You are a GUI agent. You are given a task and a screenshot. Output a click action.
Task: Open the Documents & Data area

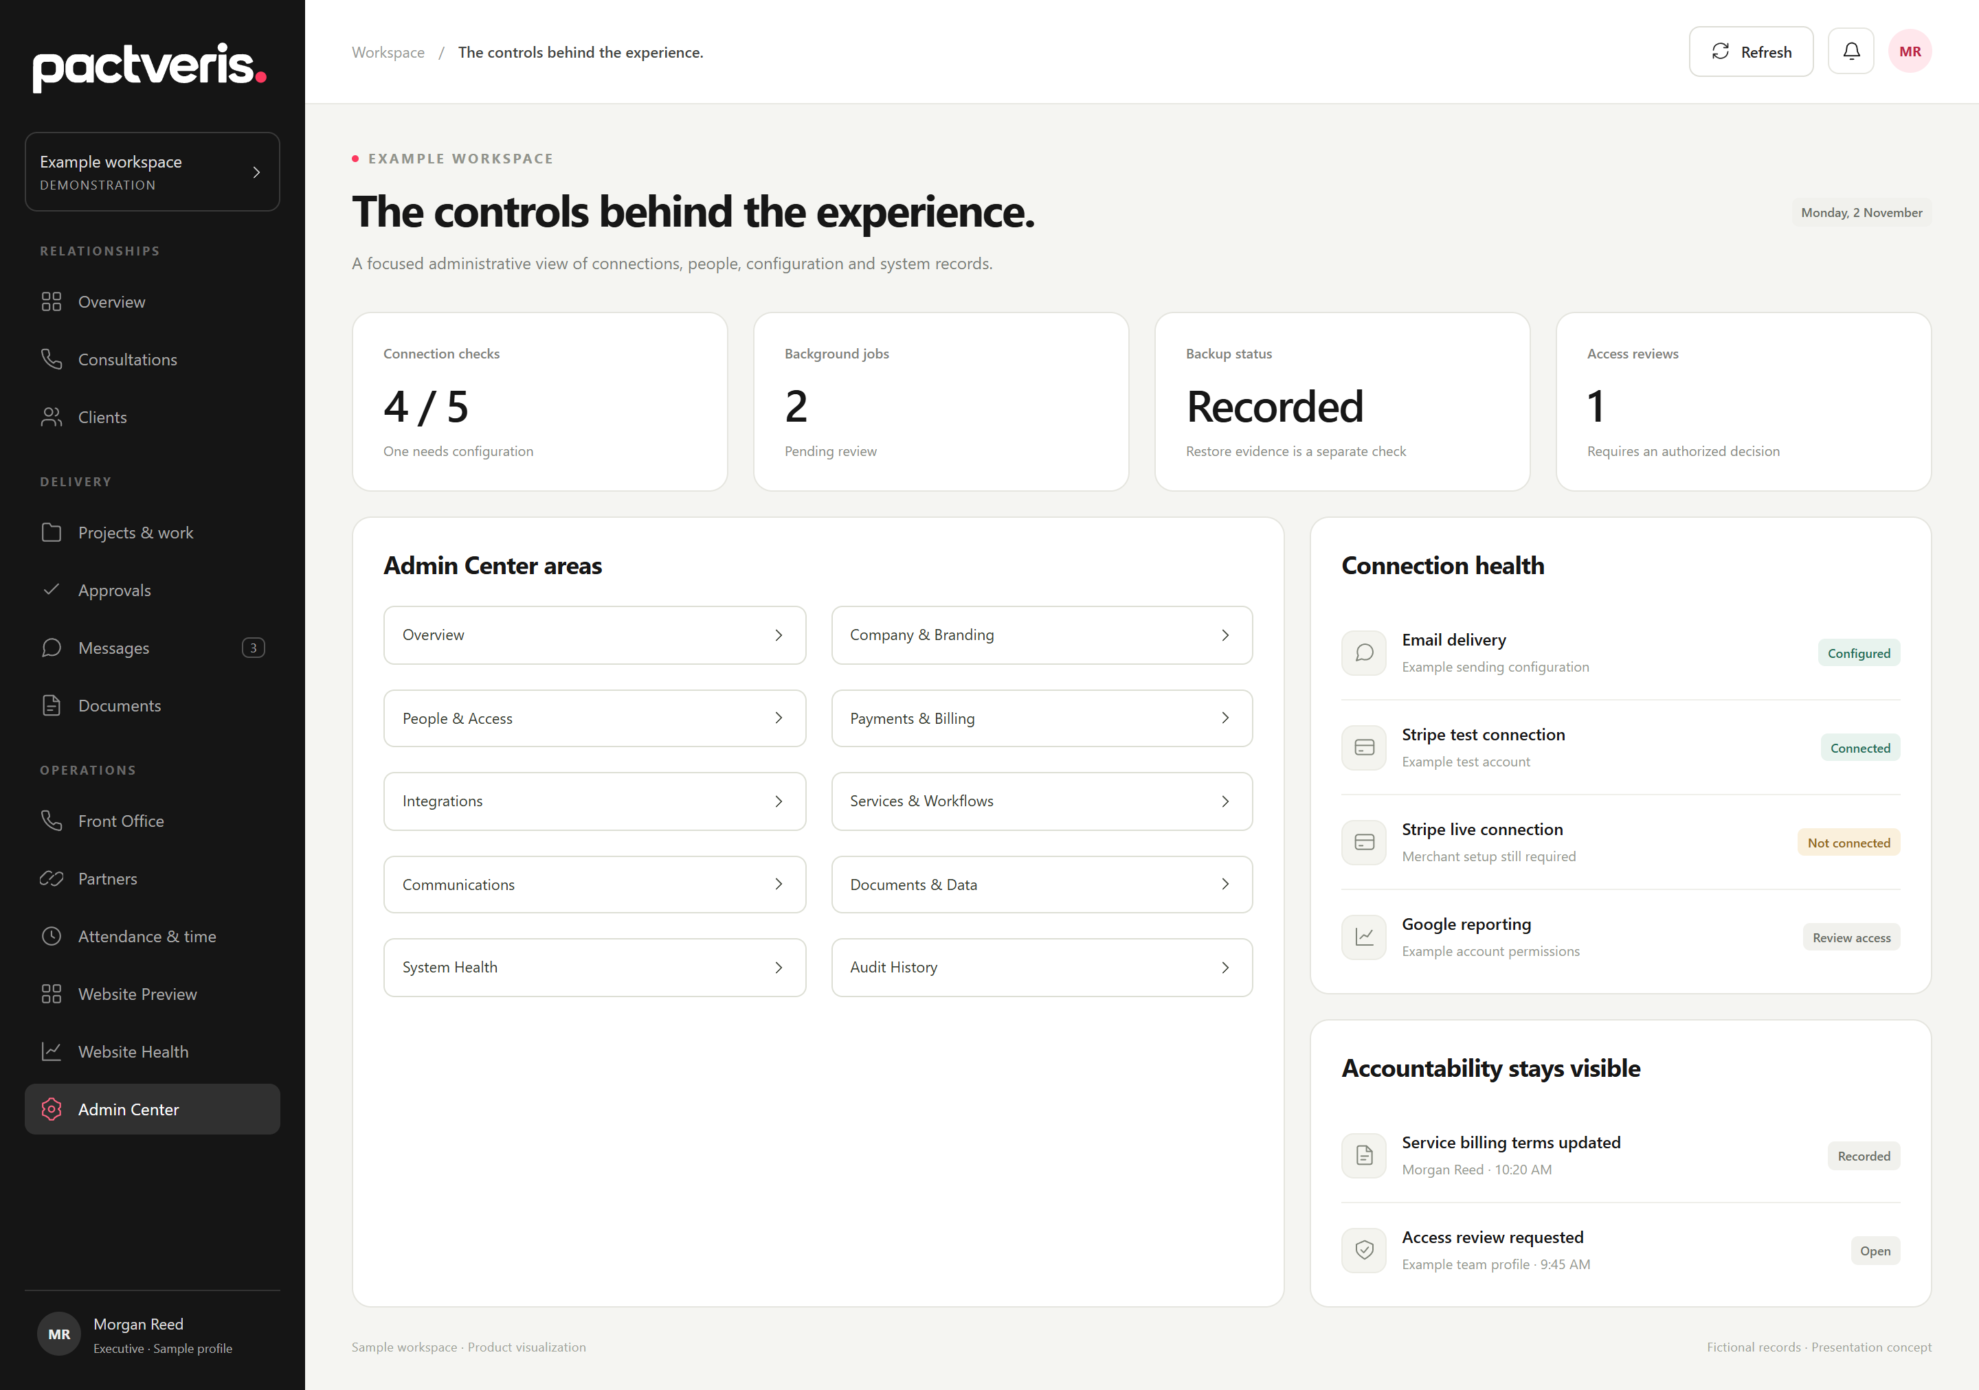[1041, 885]
